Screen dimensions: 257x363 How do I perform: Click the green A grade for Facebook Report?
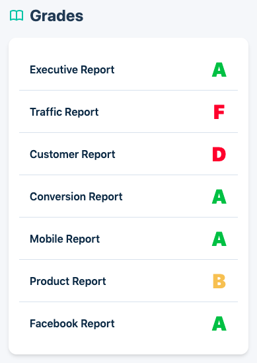coord(219,323)
